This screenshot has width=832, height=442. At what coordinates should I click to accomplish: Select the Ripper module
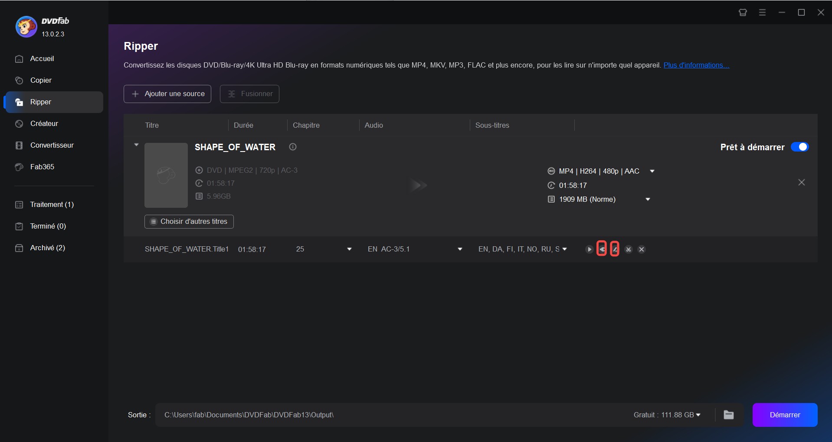point(53,102)
